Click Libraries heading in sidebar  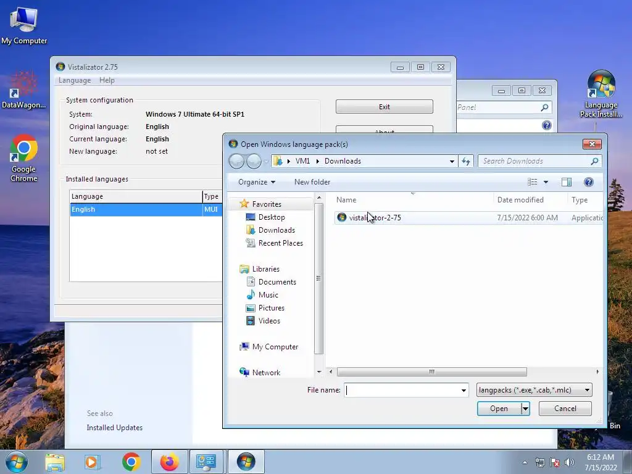click(x=265, y=269)
